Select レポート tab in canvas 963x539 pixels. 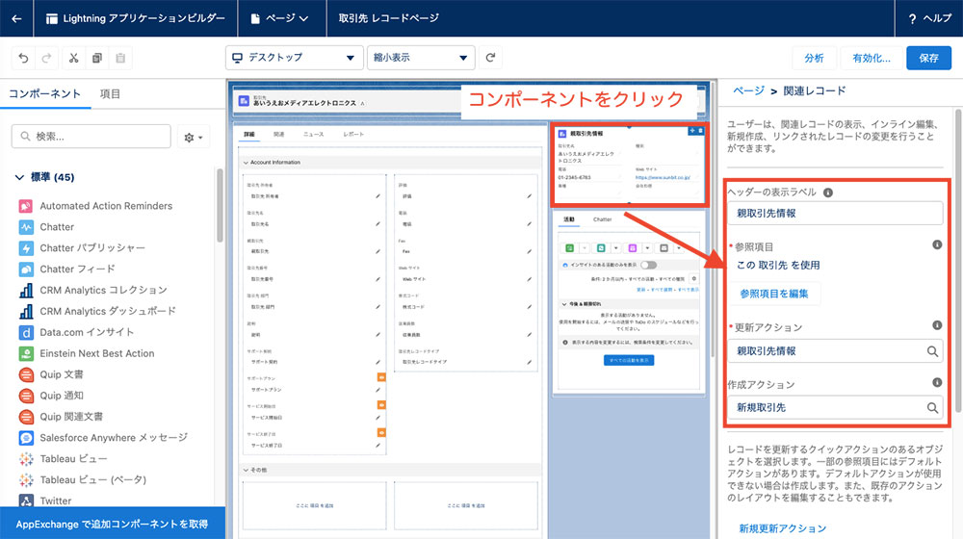coord(353,135)
